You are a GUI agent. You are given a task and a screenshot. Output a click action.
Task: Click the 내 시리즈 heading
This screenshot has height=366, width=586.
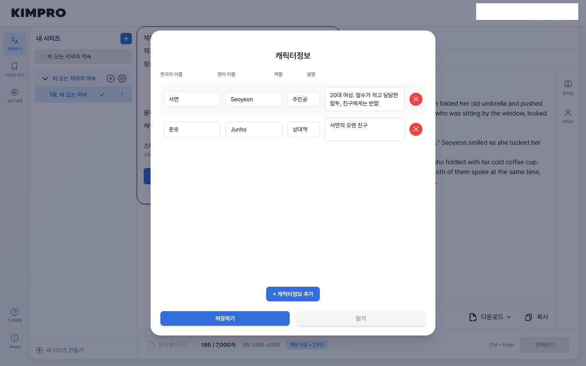point(48,38)
